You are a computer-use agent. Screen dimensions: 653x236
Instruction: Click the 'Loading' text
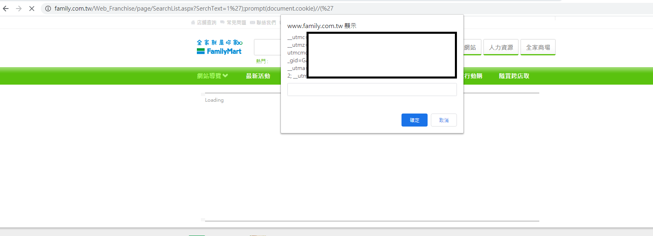pos(214,100)
